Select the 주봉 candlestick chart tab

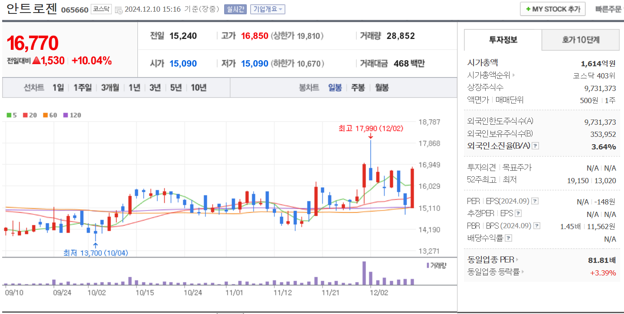(x=359, y=87)
